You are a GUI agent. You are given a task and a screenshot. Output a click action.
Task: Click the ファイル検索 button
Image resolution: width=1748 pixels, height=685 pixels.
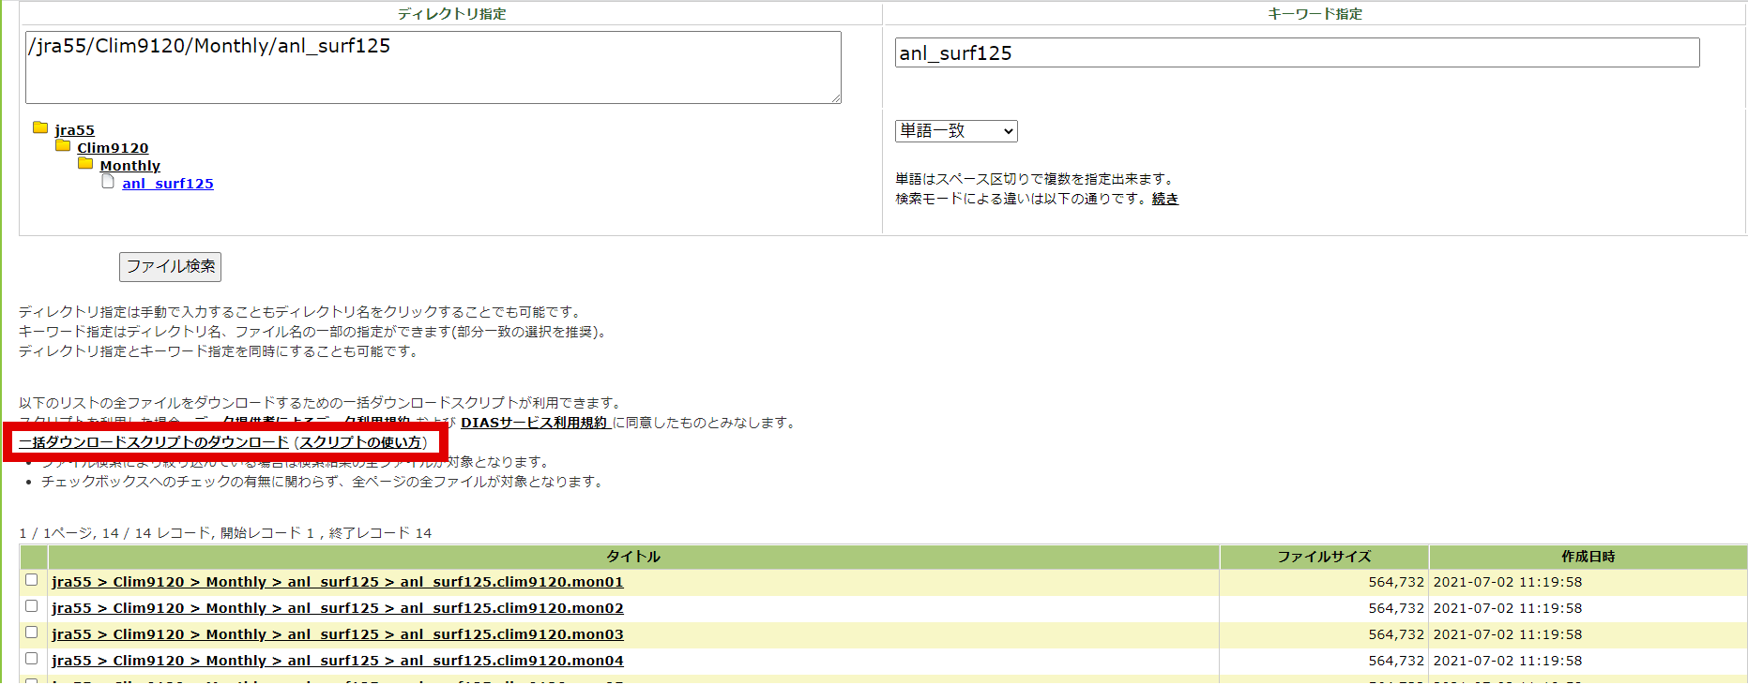coord(170,266)
